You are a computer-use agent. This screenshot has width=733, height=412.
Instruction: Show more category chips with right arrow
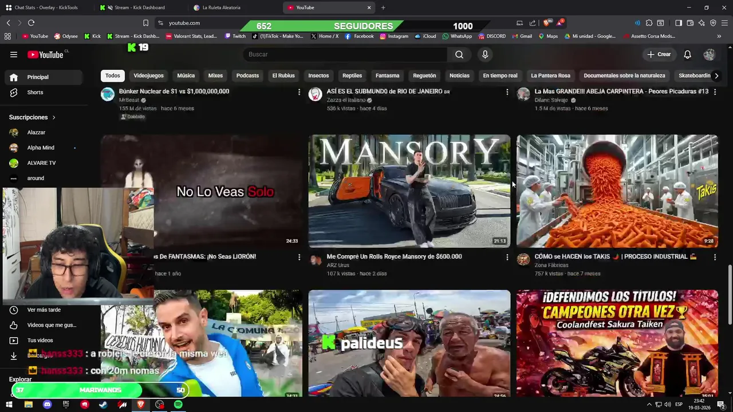click(x=716, y=76)
